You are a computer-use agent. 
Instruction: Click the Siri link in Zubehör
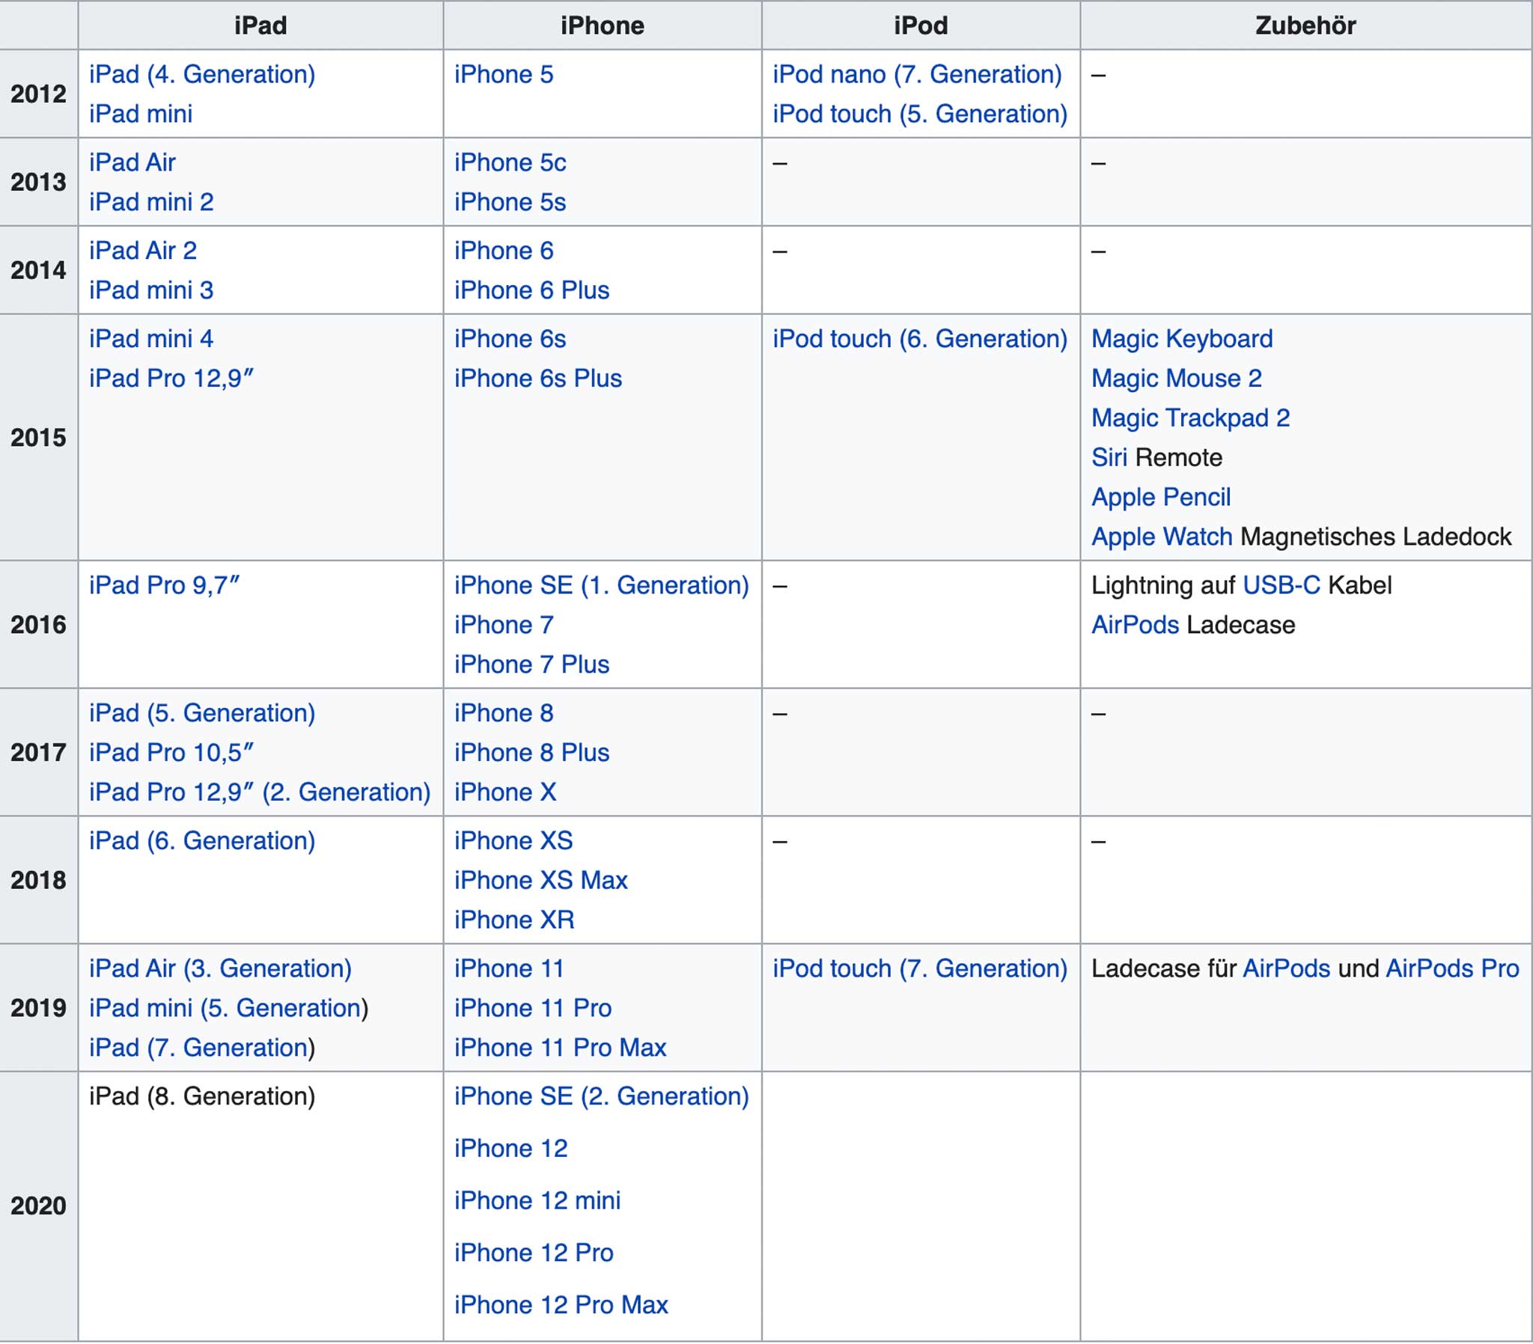[1109, 457]
